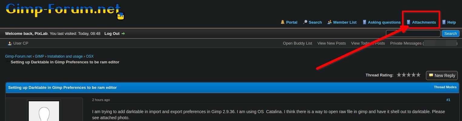The height and width of the screenshot is (121, 462).
Task: Open post number #1 permalink
Action: pos(448,100)
